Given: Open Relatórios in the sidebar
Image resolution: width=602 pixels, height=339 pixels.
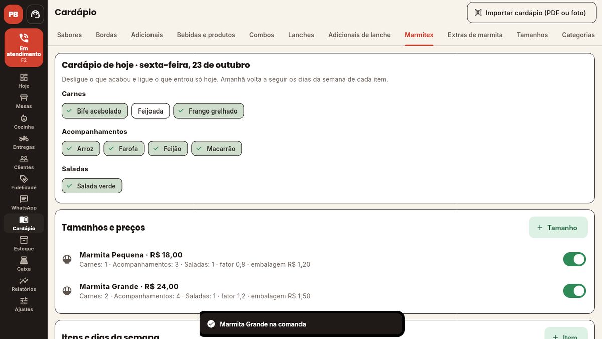Looking at the screenshot, I should tap(24, 284).
